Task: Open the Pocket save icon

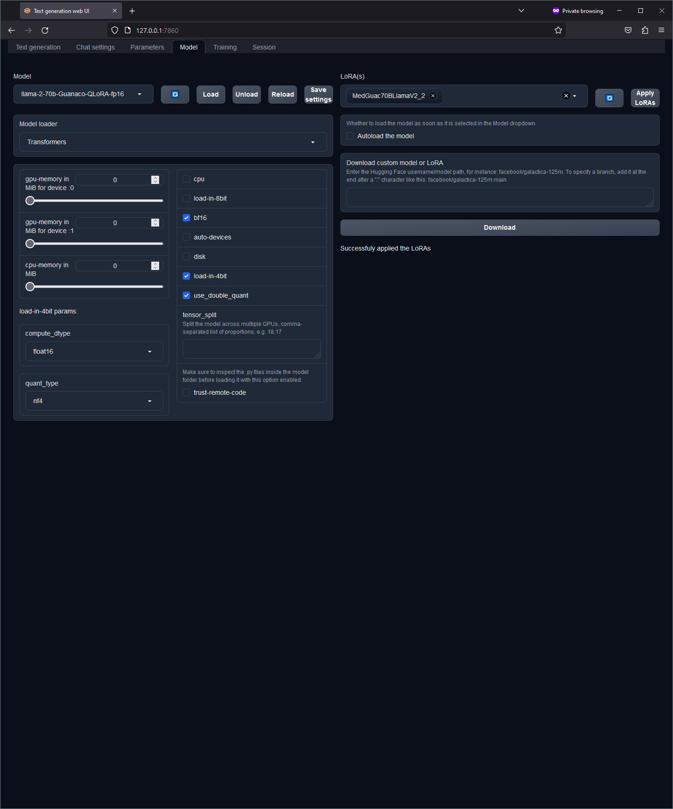Action: click(x=628, y=31)
